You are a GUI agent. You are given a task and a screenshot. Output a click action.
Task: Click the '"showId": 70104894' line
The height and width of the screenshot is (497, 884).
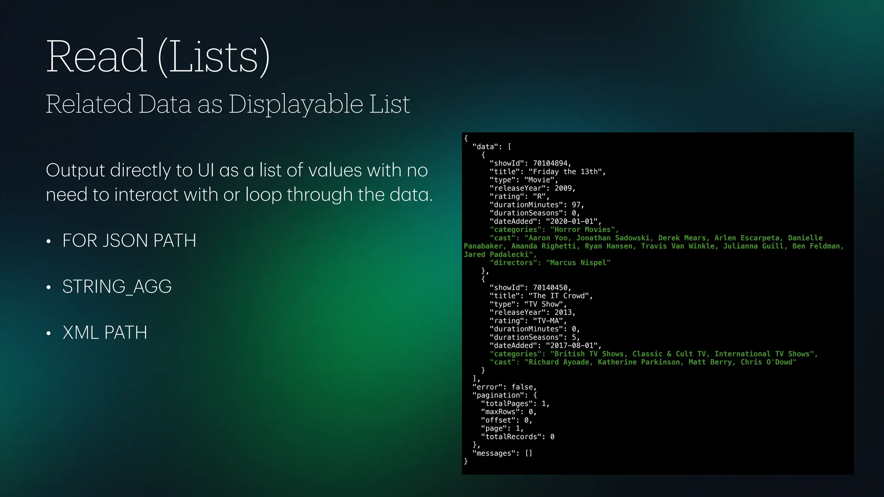(x=530, y=163)
